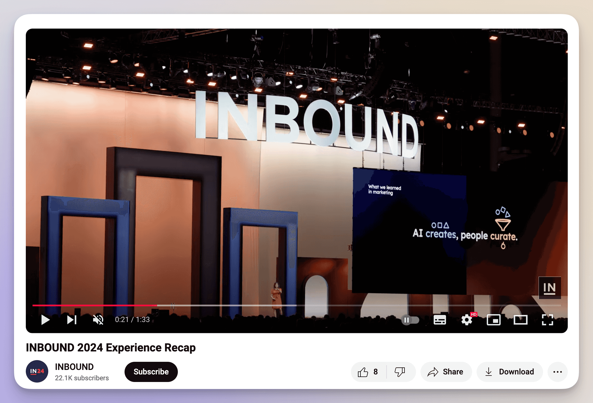The height and width of the screenshot is (403, 593).
Task: Open the INBOUND channel avatar
Action: pos(37,371)
